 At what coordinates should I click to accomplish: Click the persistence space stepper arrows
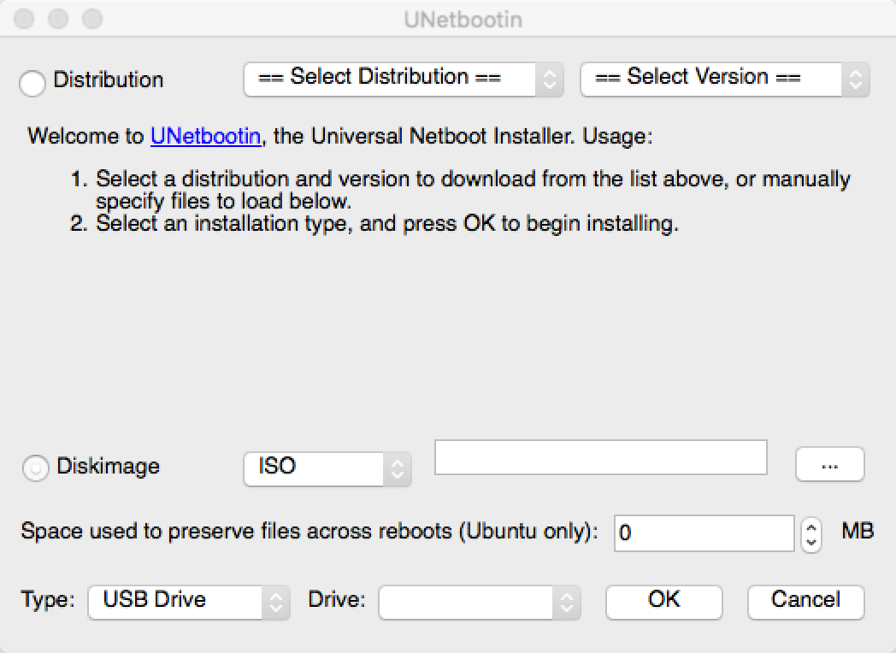click(x=811, y=535)
